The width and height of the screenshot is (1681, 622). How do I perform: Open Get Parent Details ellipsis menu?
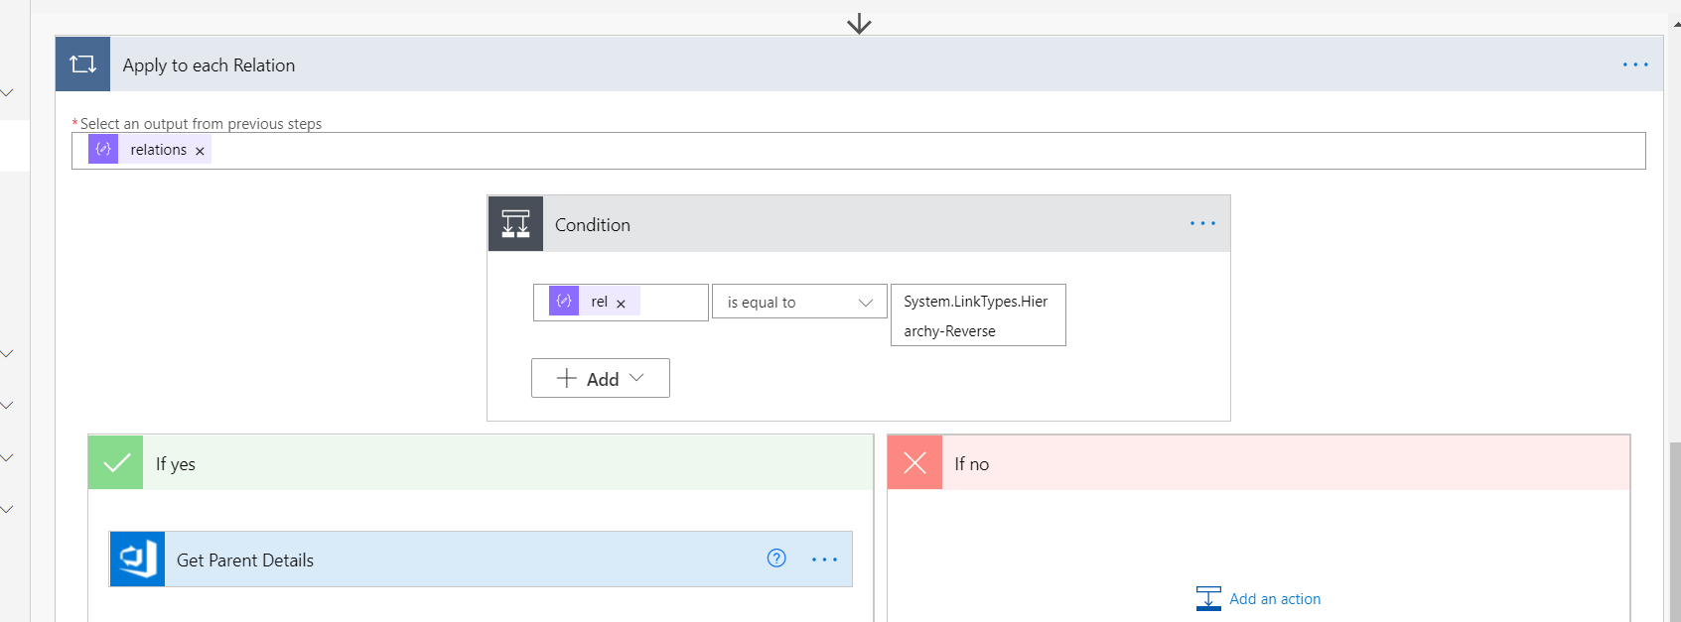pyautogui.click(x=824, y=560)
